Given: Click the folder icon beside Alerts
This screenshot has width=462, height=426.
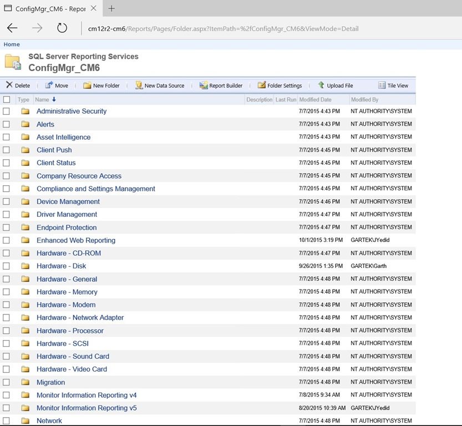Looking at the screenshot, I should 26,124.
